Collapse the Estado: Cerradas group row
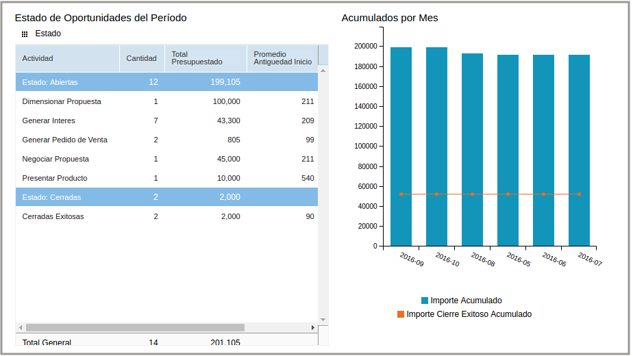Image resolution: width=633 pixels, height=356 pixels. tap(51, 197)
